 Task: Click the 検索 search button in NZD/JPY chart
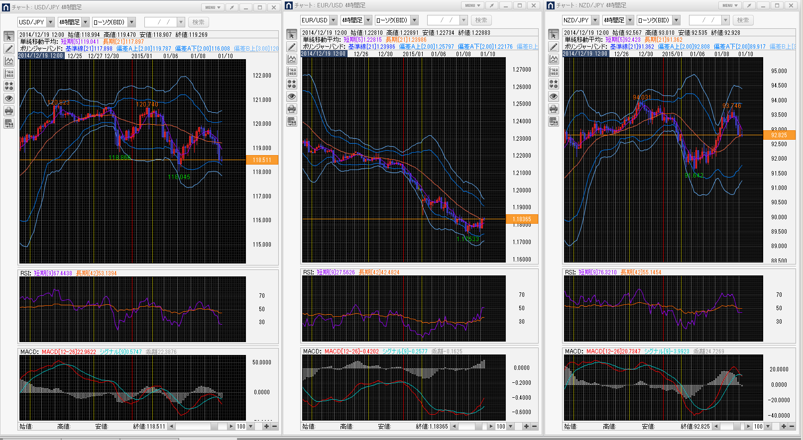(x=743, y=20)
